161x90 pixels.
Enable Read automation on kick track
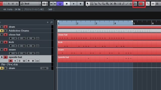pos(28,46)
